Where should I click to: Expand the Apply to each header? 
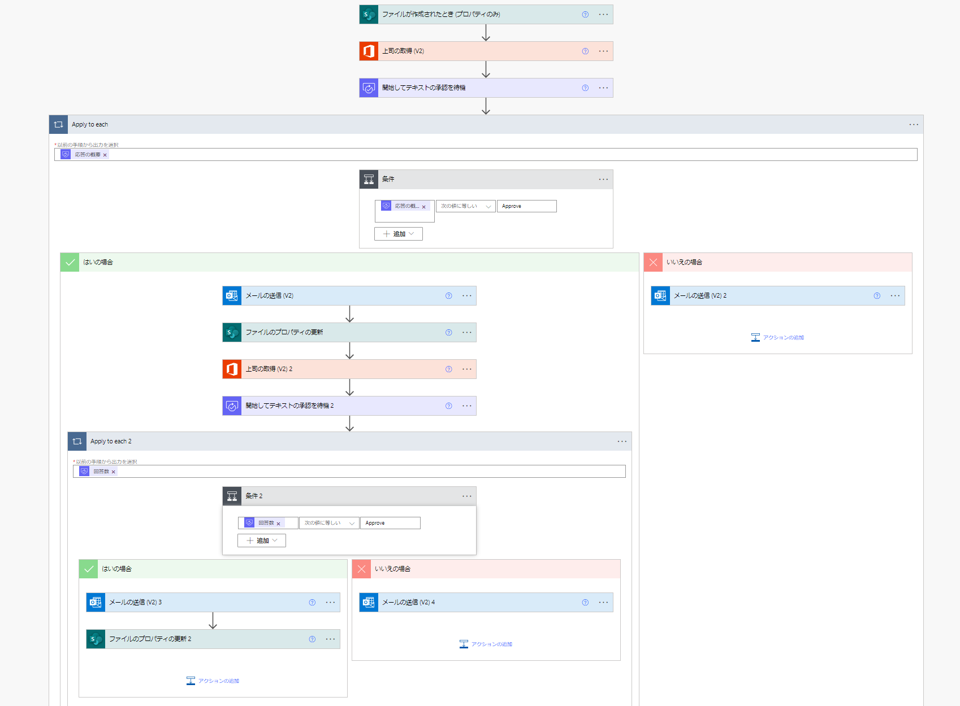click(486, 125)
